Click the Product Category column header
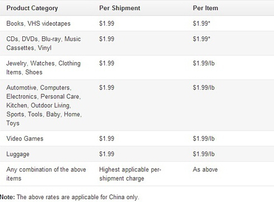The image size is (274, 202). [x=32, y=8]
